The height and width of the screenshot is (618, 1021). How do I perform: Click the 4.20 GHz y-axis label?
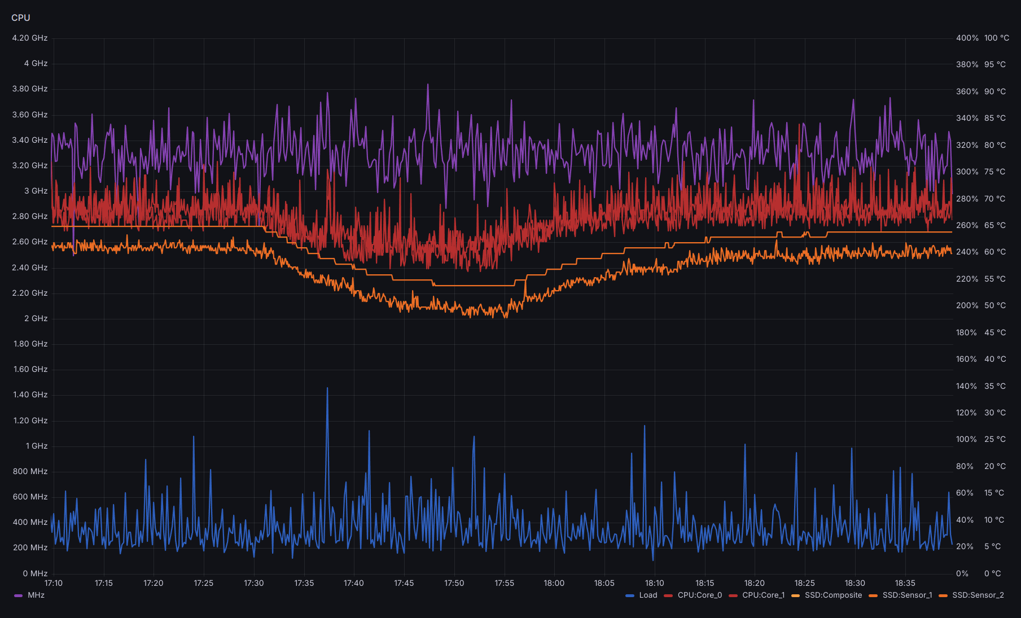30,38
